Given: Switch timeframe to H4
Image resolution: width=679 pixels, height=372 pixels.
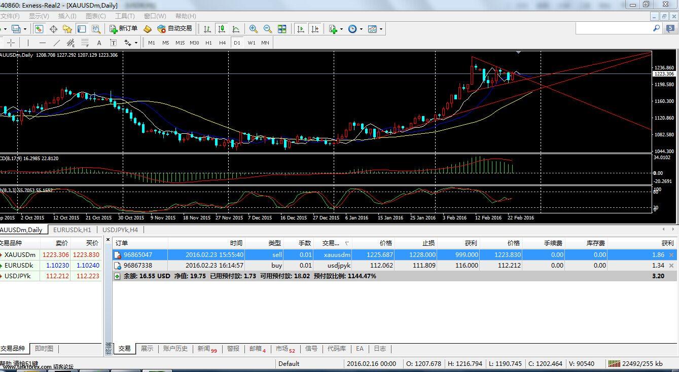Looking at the screenshot, I should click(222, 43).
